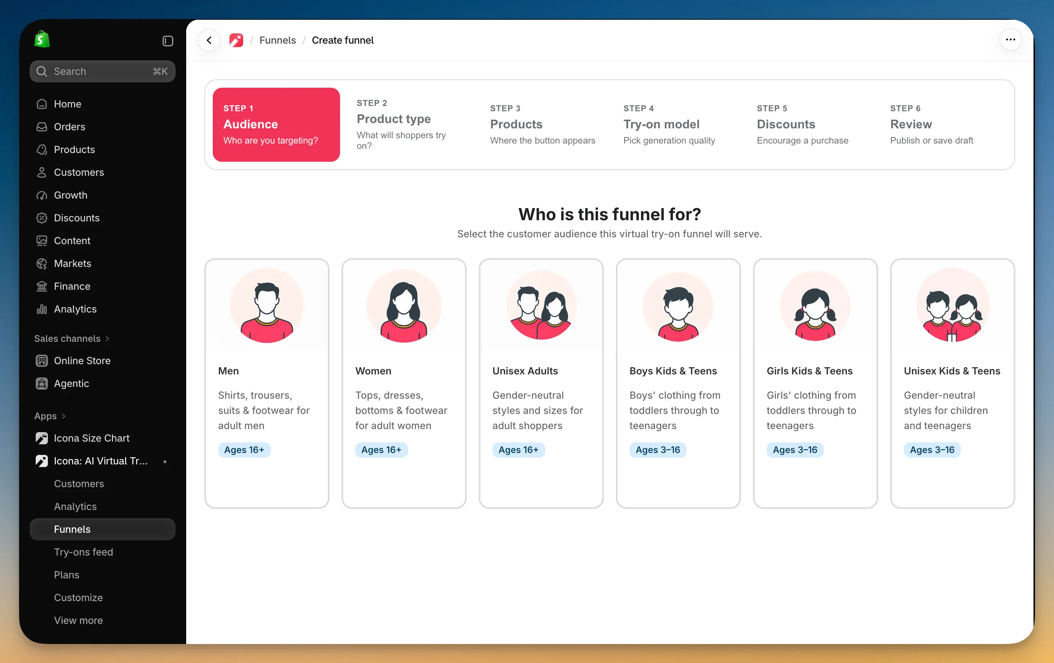Click the Online Store icon
Screen dimensions: 1054x663
(x=41, y=360)
